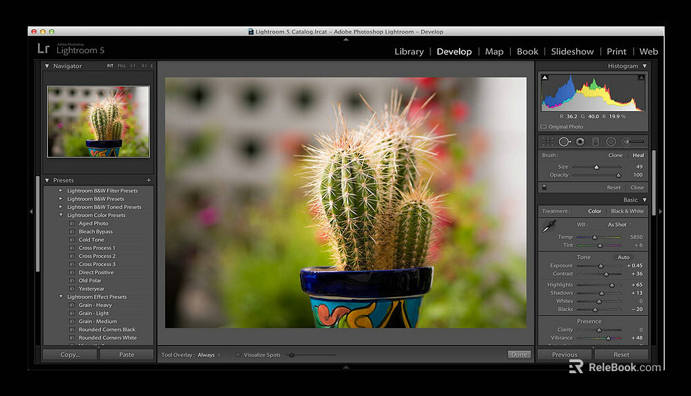Open the Tool Overlay dropdown

[208, 355]
